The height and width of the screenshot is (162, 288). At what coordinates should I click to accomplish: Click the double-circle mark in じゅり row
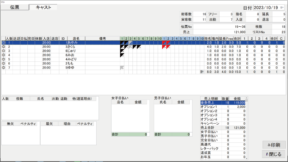3,51
